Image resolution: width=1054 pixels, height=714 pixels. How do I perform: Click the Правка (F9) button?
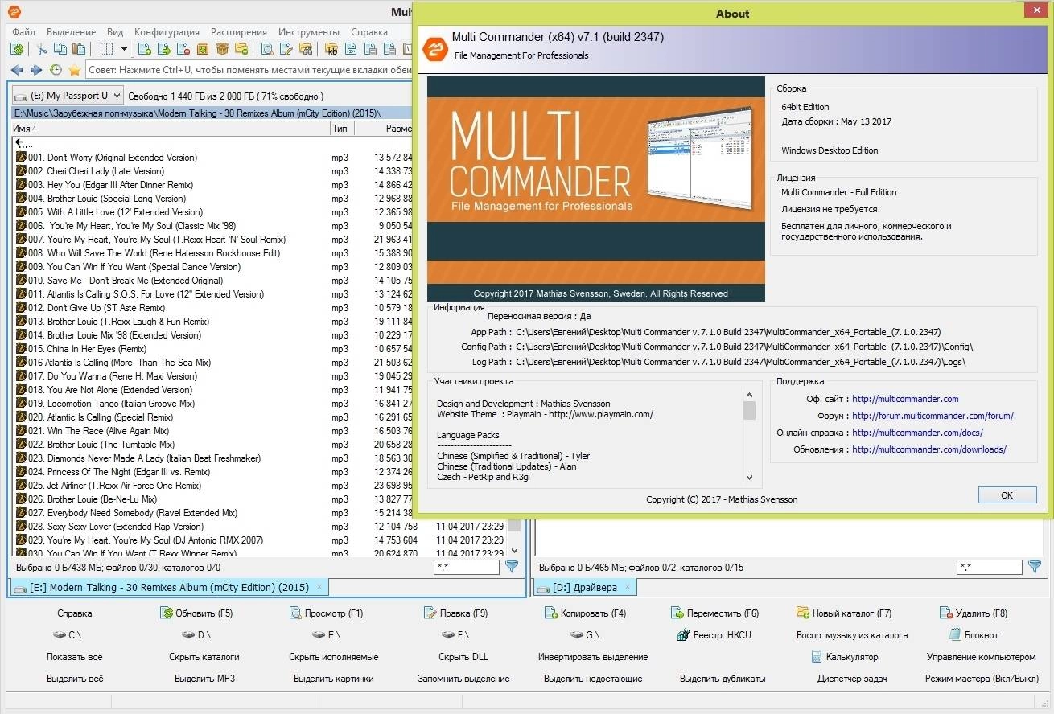(455, 613)
